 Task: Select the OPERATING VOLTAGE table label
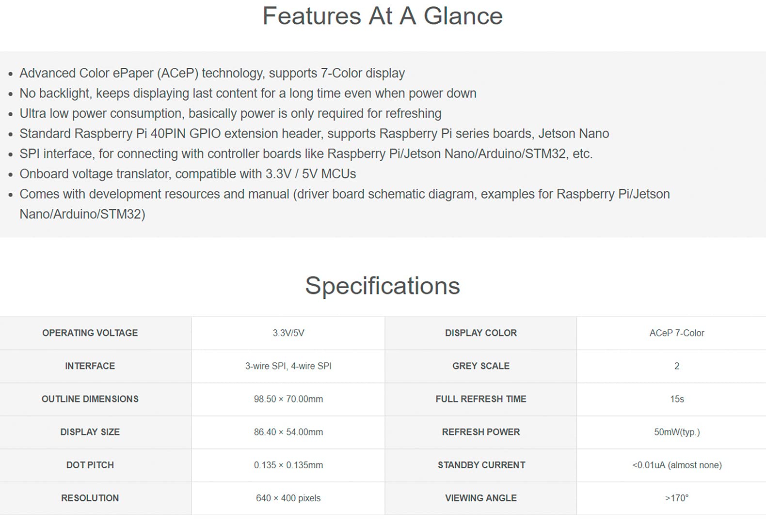tap(90, 333)
